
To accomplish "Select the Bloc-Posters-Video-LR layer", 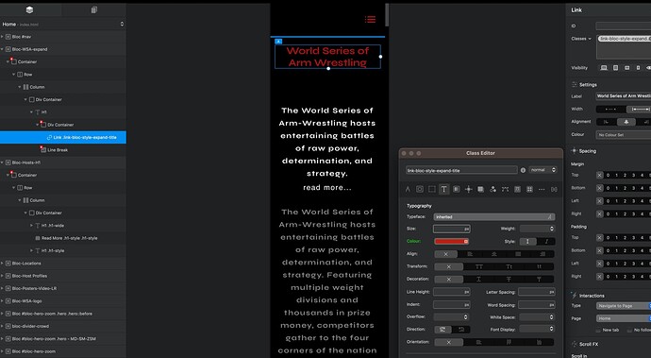I will (x=63, y=288).
